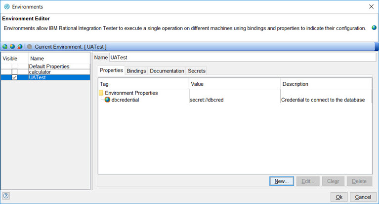Close the Environments dialog

(372, 6)
